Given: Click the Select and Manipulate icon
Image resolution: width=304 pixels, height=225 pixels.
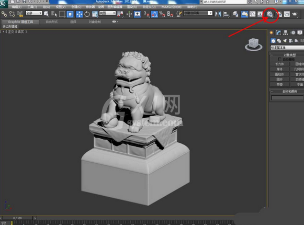Looking at the screenshot, I should pos(129,14).
